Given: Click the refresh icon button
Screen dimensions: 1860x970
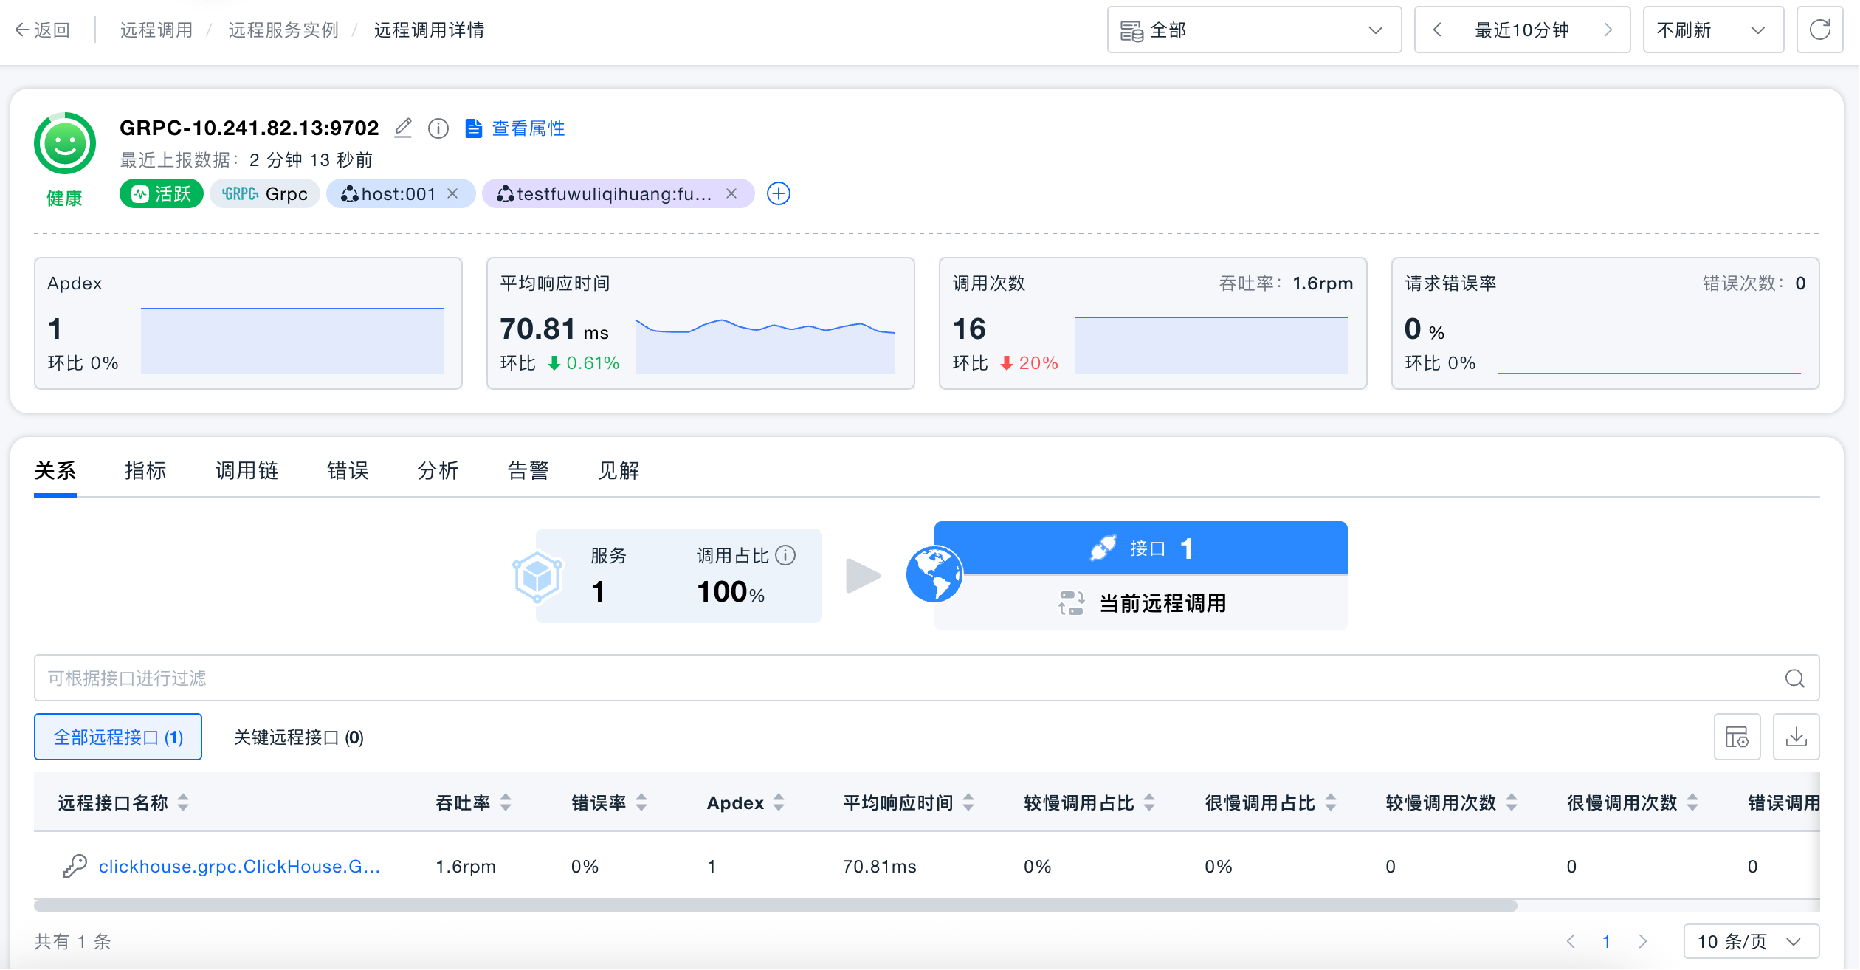Looking at the screenshot, I should (1820, 30).
